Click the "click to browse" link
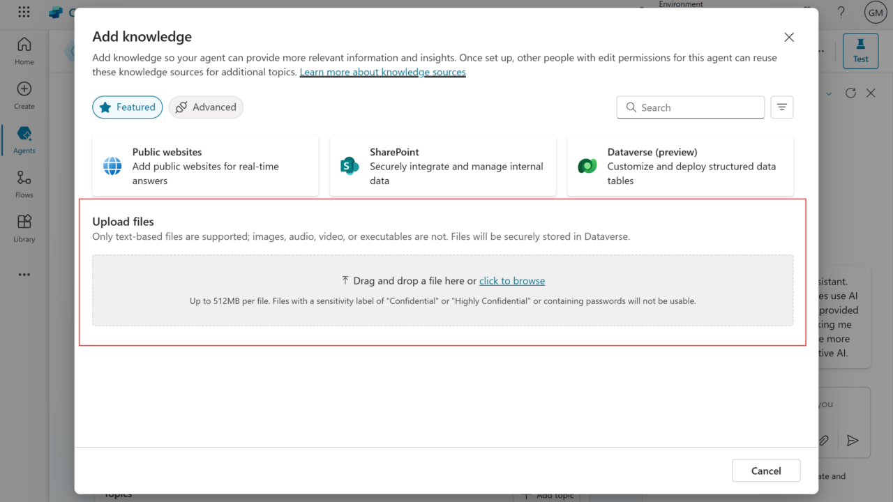 point(512,281)
